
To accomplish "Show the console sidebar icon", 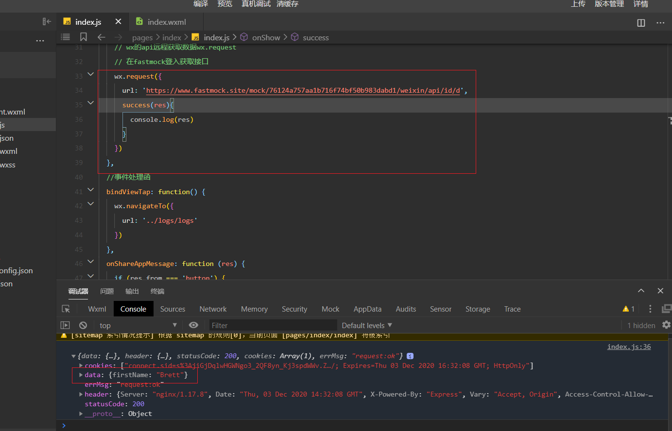I will 65,325.
